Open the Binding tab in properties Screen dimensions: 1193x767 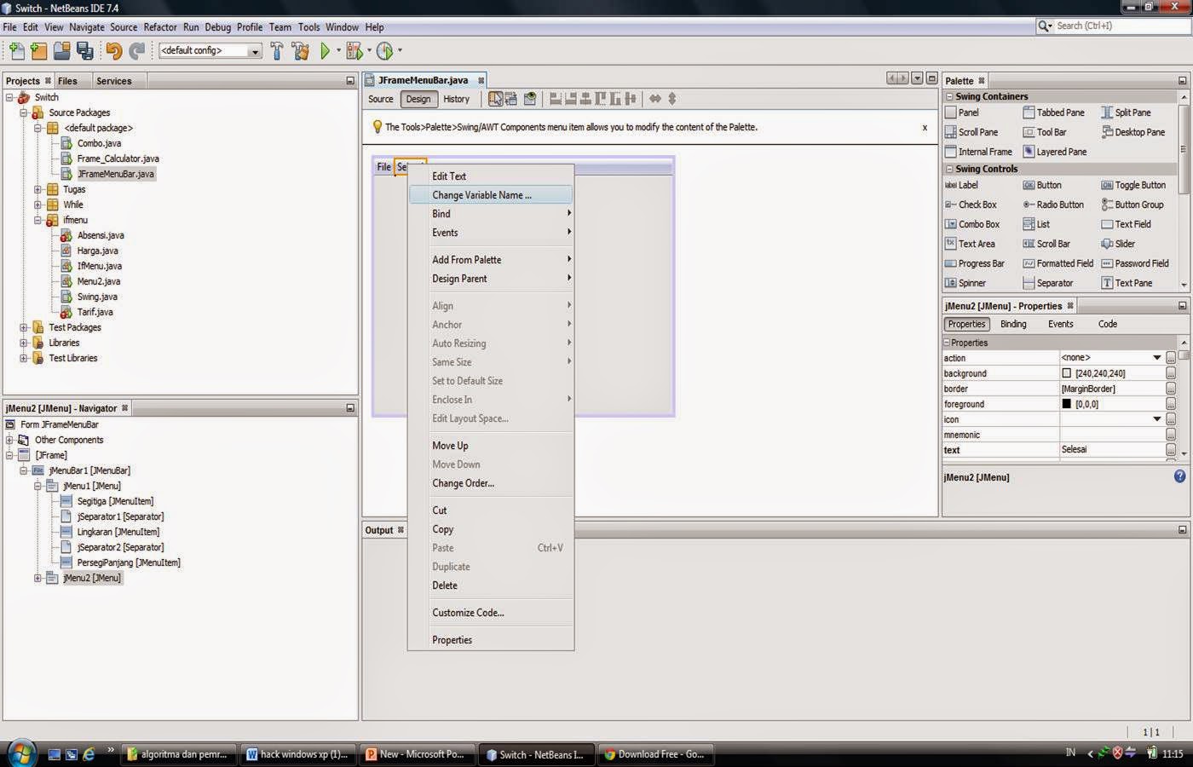click(x=1013, y=324)
